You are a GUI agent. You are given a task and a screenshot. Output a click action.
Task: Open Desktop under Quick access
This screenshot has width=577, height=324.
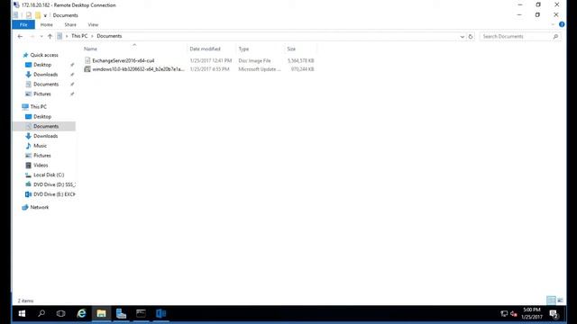pyautogui.click(x=42, y=65)
